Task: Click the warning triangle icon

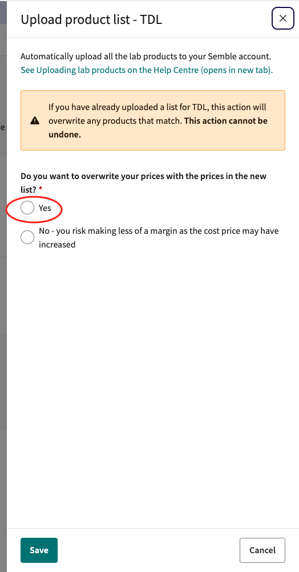Action: 35,120
